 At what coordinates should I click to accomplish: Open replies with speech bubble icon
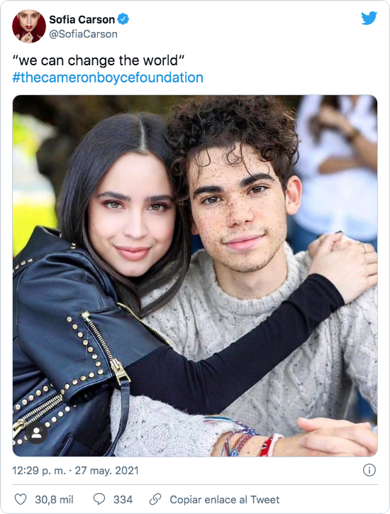coord(99,499)
